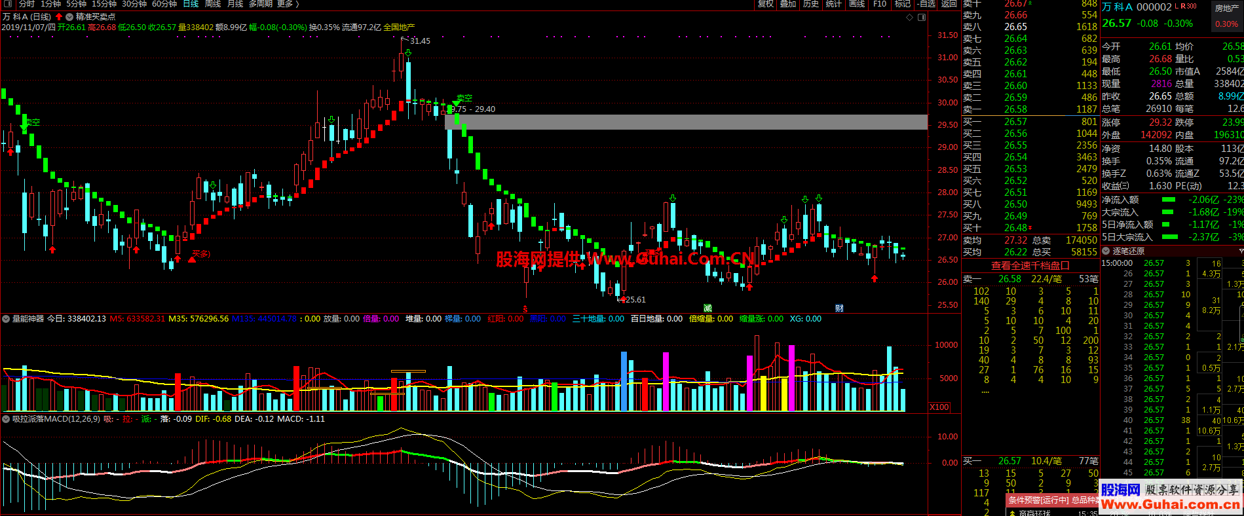Viewport: 1244px width, 516px height.
Task: Switch to the 分时 timeframe tab
Action: pyautogui.click(x=26, y=4)
